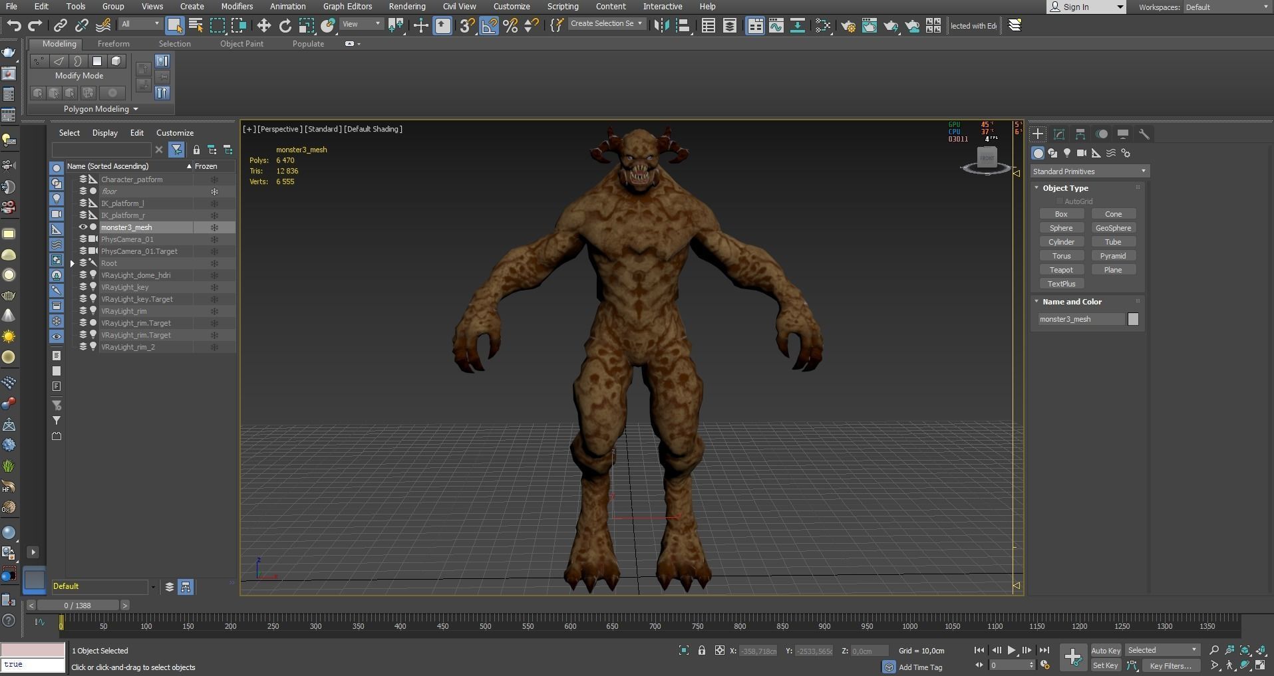Switch to the Hierarchy command panel tab
The image size is (1274, 676).
1080,134
